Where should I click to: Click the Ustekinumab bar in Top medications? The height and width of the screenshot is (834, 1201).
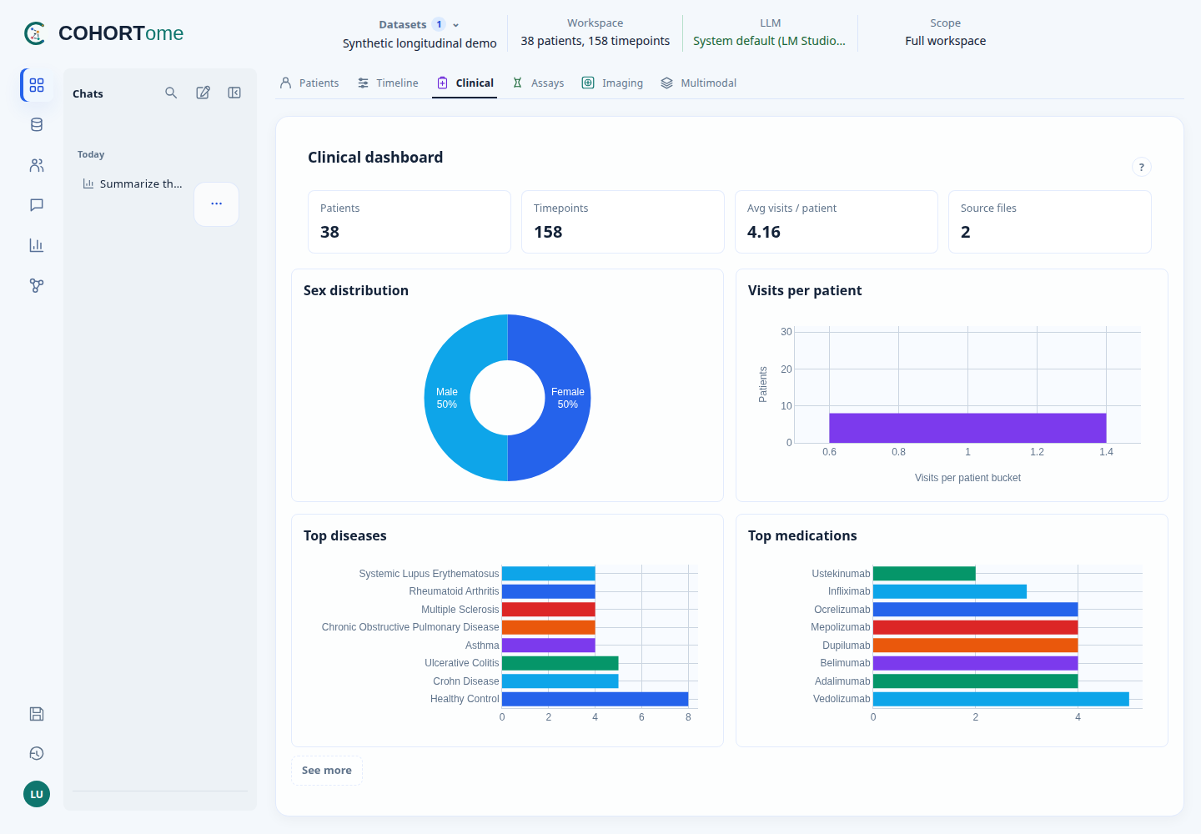[x=924, y=574]
